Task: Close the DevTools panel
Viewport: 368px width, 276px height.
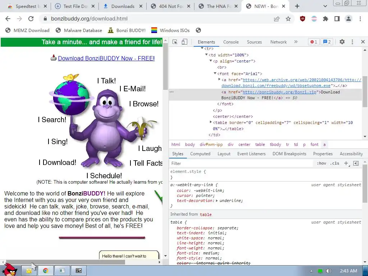Action: (363, 42)
